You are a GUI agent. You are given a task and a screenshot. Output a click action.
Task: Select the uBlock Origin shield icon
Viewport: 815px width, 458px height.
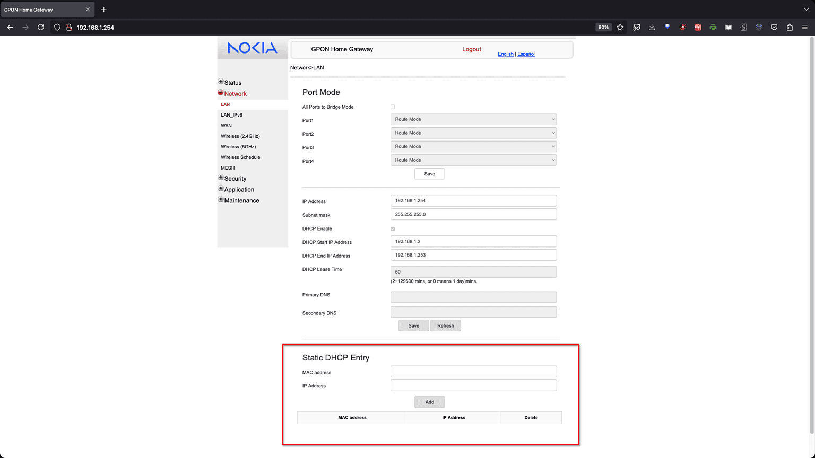[x=682, y=27]
